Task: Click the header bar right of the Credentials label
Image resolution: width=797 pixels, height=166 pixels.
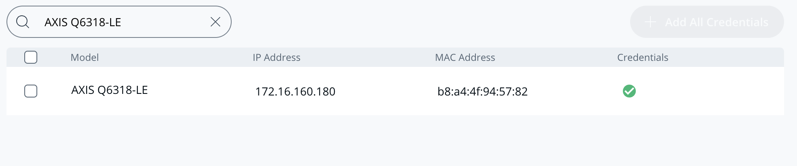Action: [729, 57]
